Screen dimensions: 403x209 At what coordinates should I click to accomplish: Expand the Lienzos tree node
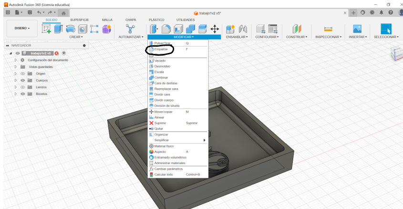pyautogui.click(x=15, y=87)
